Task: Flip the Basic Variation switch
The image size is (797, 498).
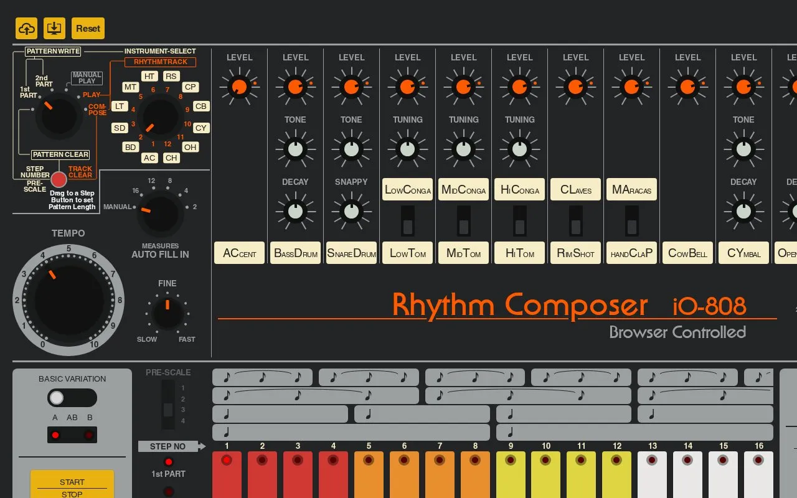Action: click(x=72, y=398)
